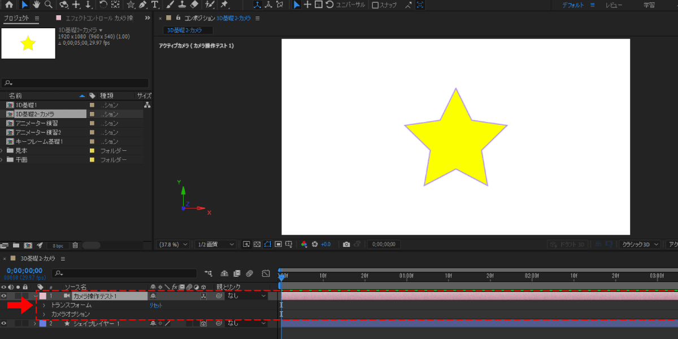Select the Hand tool
The image size is (678, 339).
[x=37, y=5]
